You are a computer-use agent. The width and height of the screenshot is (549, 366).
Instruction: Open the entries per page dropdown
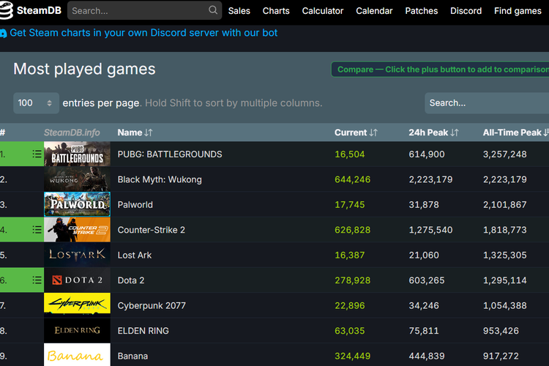pyautogui.click(x=36, y=103)
